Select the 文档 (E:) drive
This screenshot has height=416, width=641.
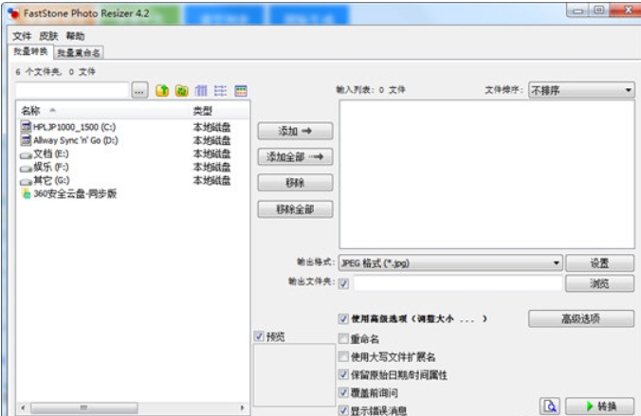click(45, 154)
